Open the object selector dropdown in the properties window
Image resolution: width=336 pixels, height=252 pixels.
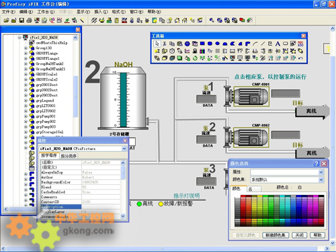click(124, 149)
